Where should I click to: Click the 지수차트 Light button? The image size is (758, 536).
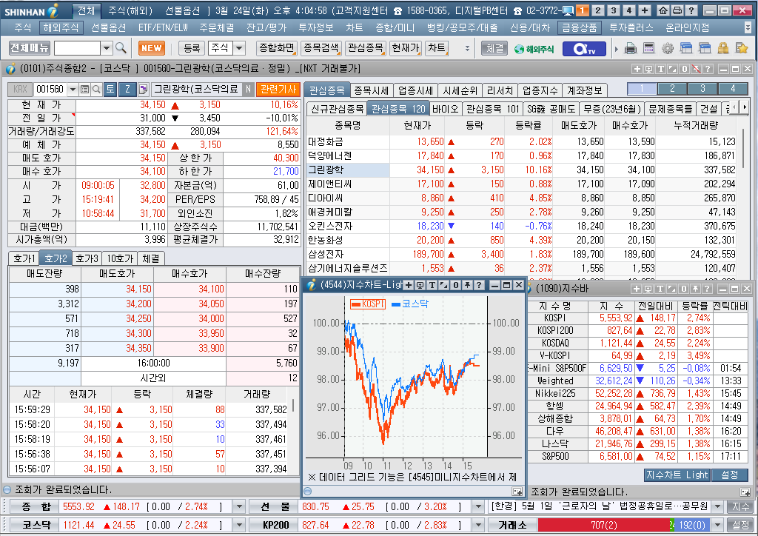pyautogui.click(x=677, y=475)
